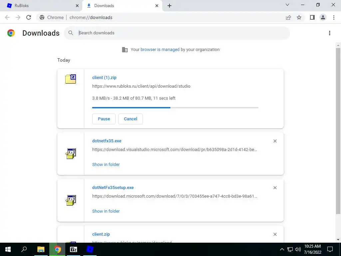Open Chrome's main three-dot menu
The height and width of the screenshot is (256, 341).
coord(334,17)
